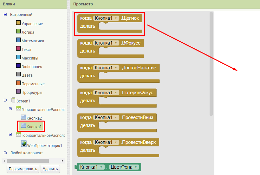This screenshot has height=175, width=260.
Task: Select the Текст blocks category
Action: tap(26, 49)
